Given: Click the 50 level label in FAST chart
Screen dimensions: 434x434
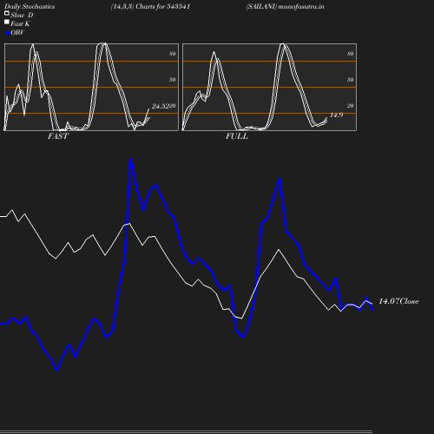Looking at the screenshot, I should 173,80.
